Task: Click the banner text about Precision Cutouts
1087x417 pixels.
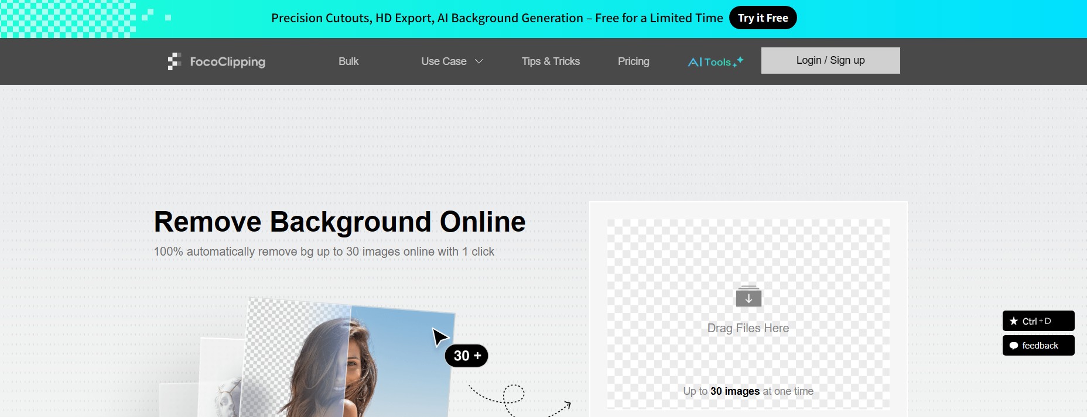Action: 497,18
